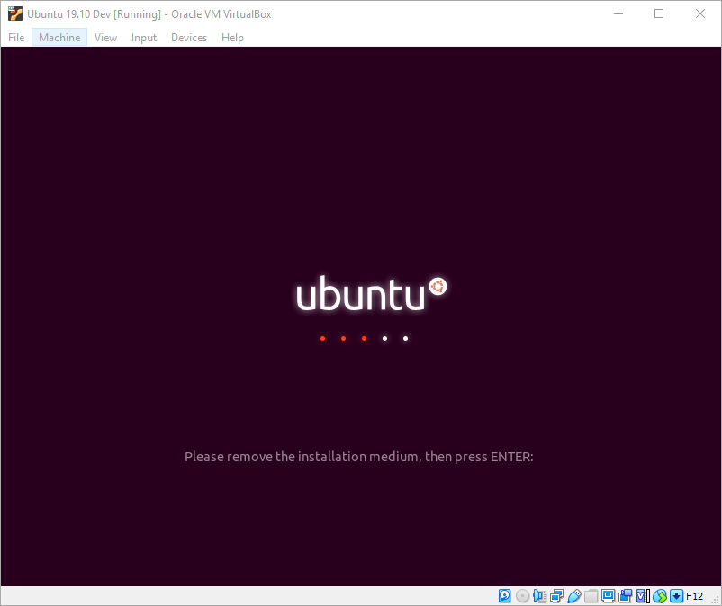Open the Machine menu

pyautogui.click(x=59, y=37)
